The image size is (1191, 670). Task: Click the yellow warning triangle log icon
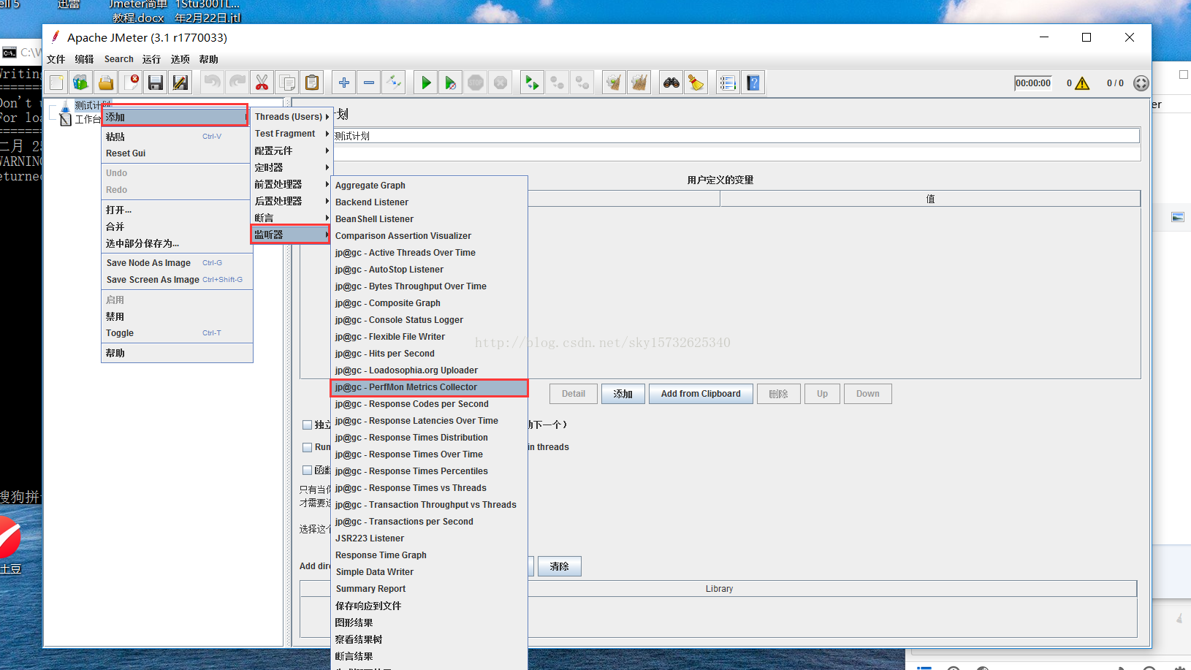(1083, 83)
